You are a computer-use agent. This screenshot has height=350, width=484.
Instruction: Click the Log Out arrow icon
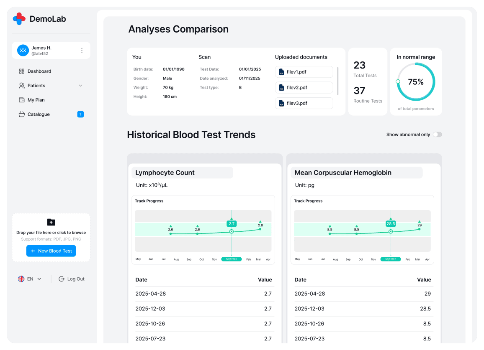click(x=62, y=279)
